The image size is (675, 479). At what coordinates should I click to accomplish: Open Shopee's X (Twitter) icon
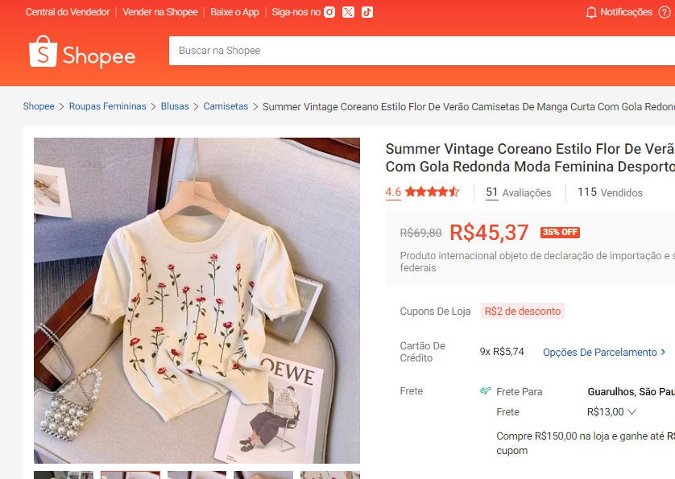(348, 12)
